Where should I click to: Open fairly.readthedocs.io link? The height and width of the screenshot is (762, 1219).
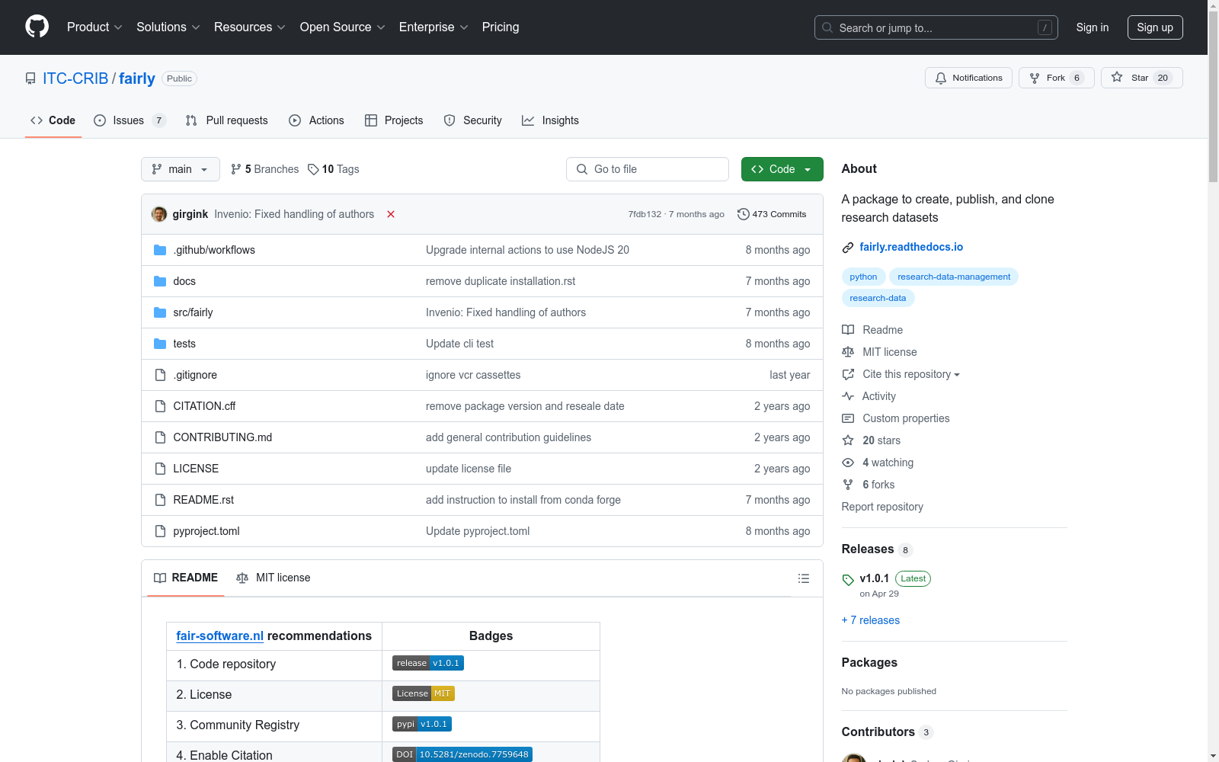tap(911, 247)
